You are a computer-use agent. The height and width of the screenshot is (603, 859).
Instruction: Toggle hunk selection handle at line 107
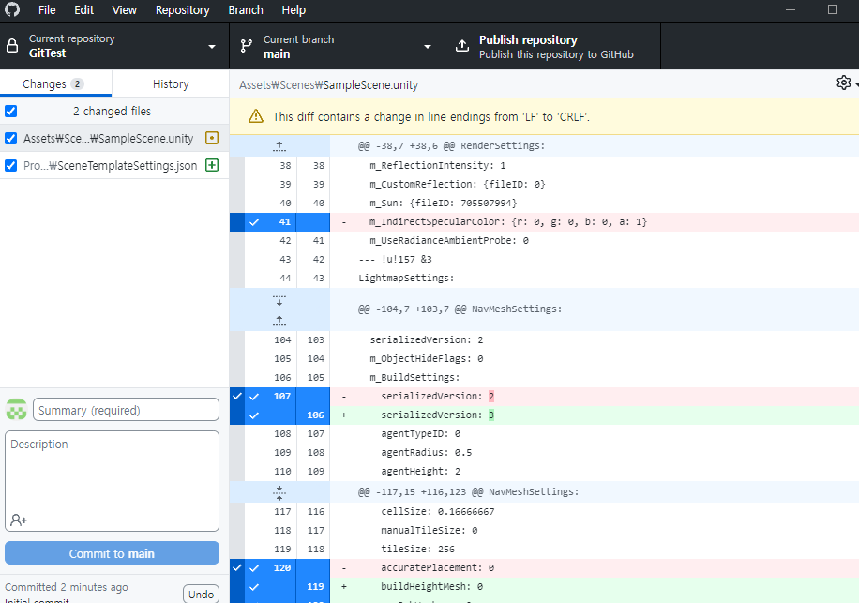[x=236, y=405]
